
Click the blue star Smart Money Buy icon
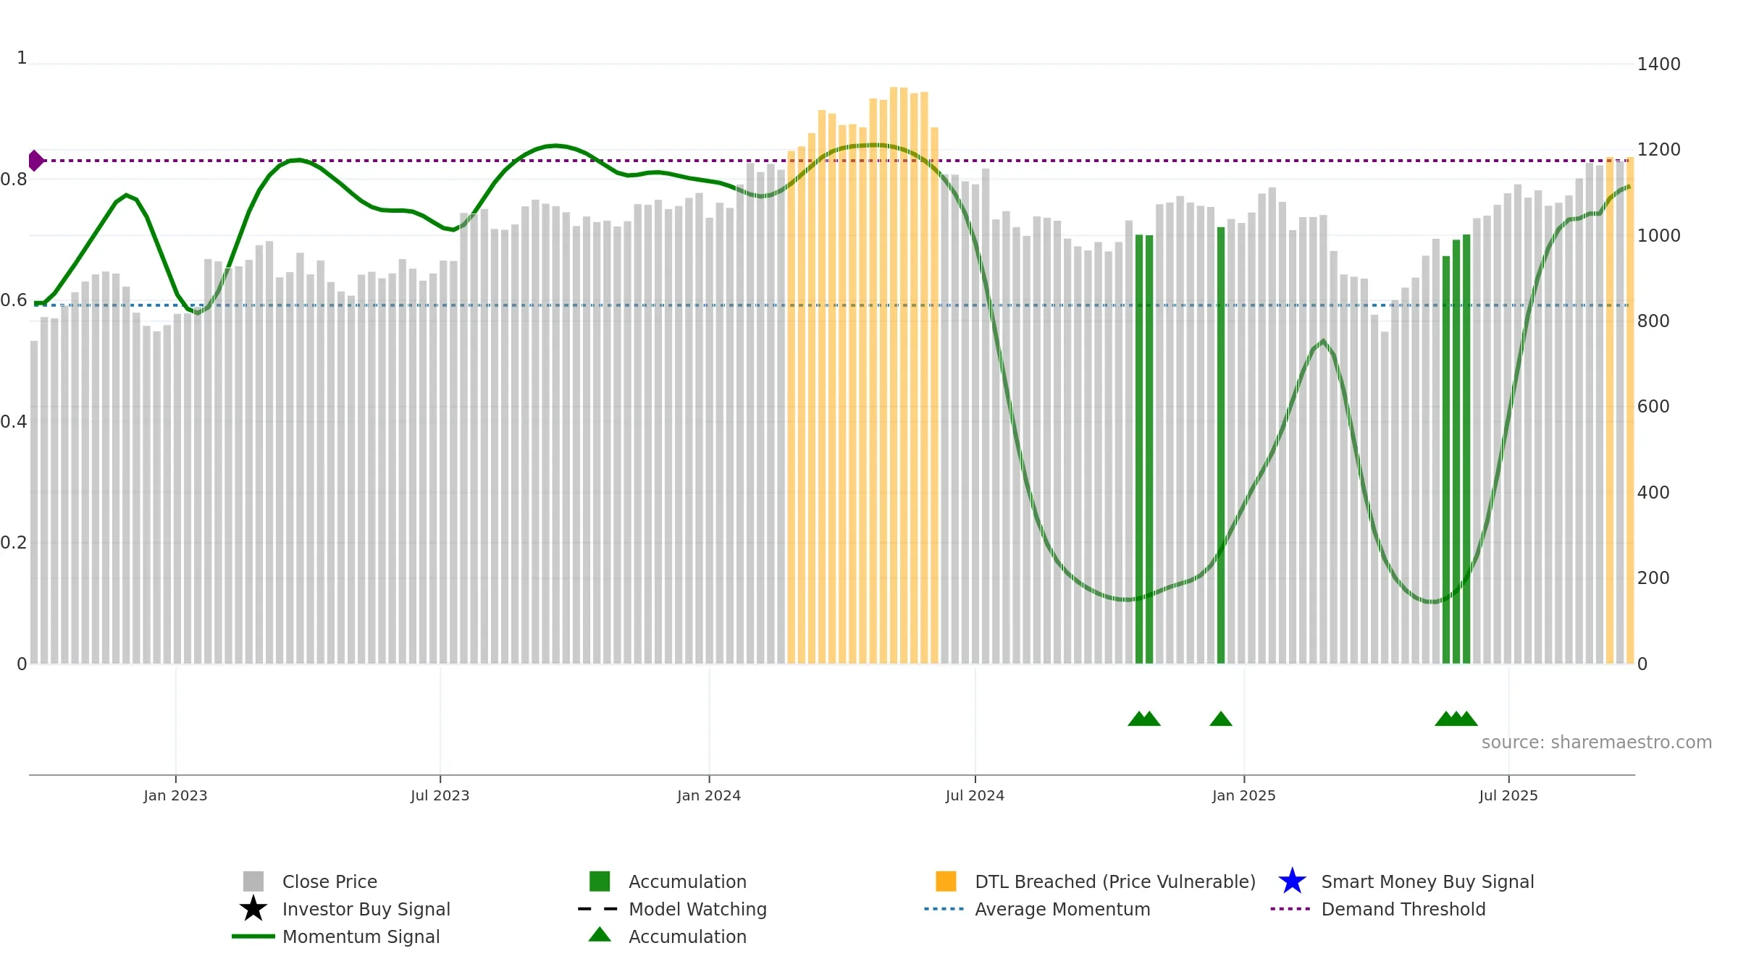click(1292, 881)
